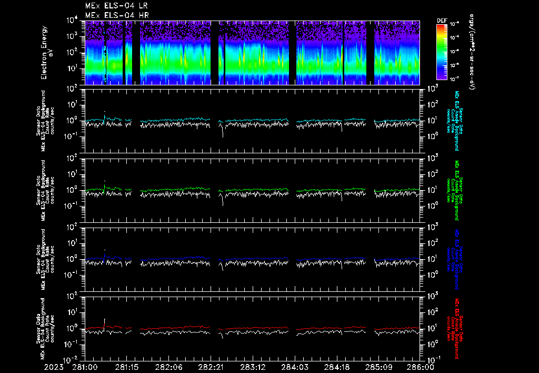Click the '283:12' time axis label
Image resolution: width=539 pixels, height=373 pixels.
(x=253, y=367)
